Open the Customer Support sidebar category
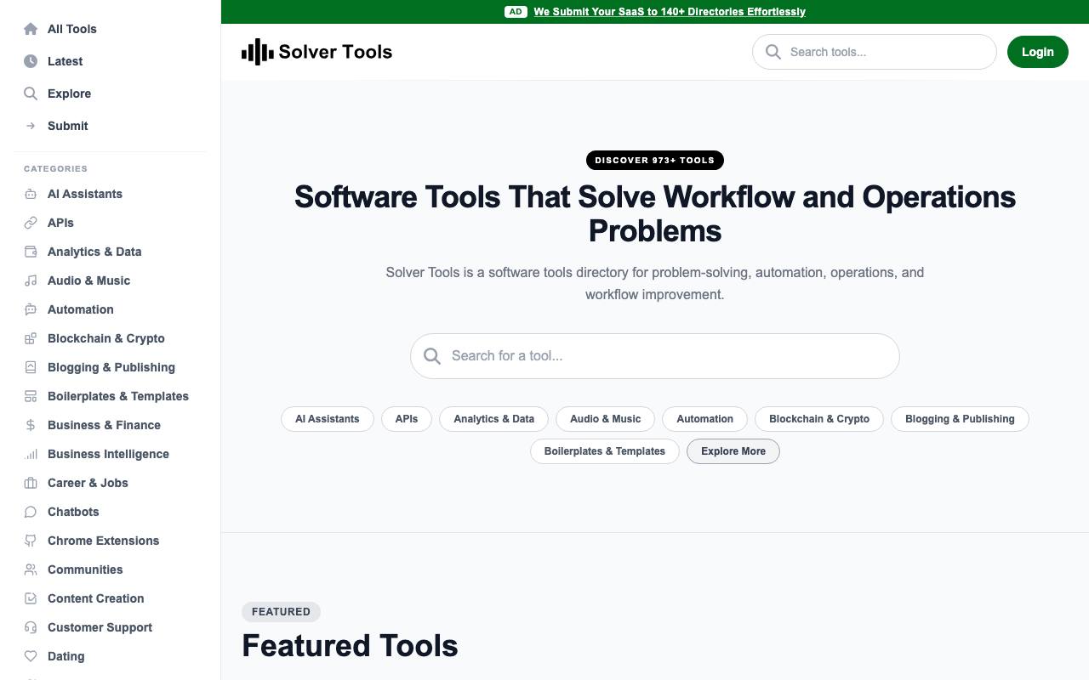This screenshot has width=1089, height=680. point(111,627)
